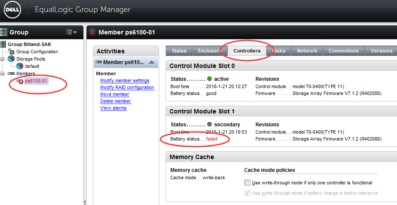Switch to the Status tab

pyautogui.click(x=179, y=51)
